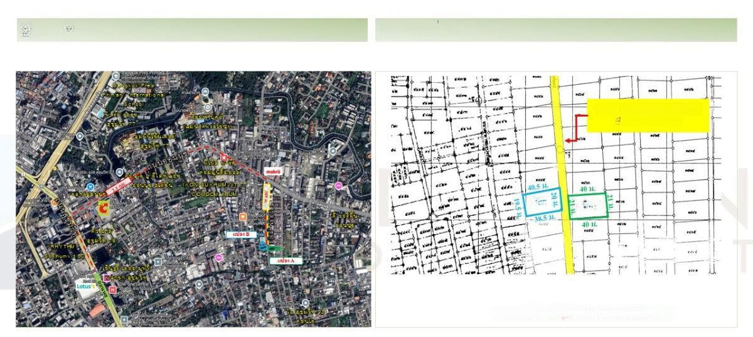The width and height of the screenshot is (753, 337).
Task: Click the white plot A label
Action: (x=286, y=260)
